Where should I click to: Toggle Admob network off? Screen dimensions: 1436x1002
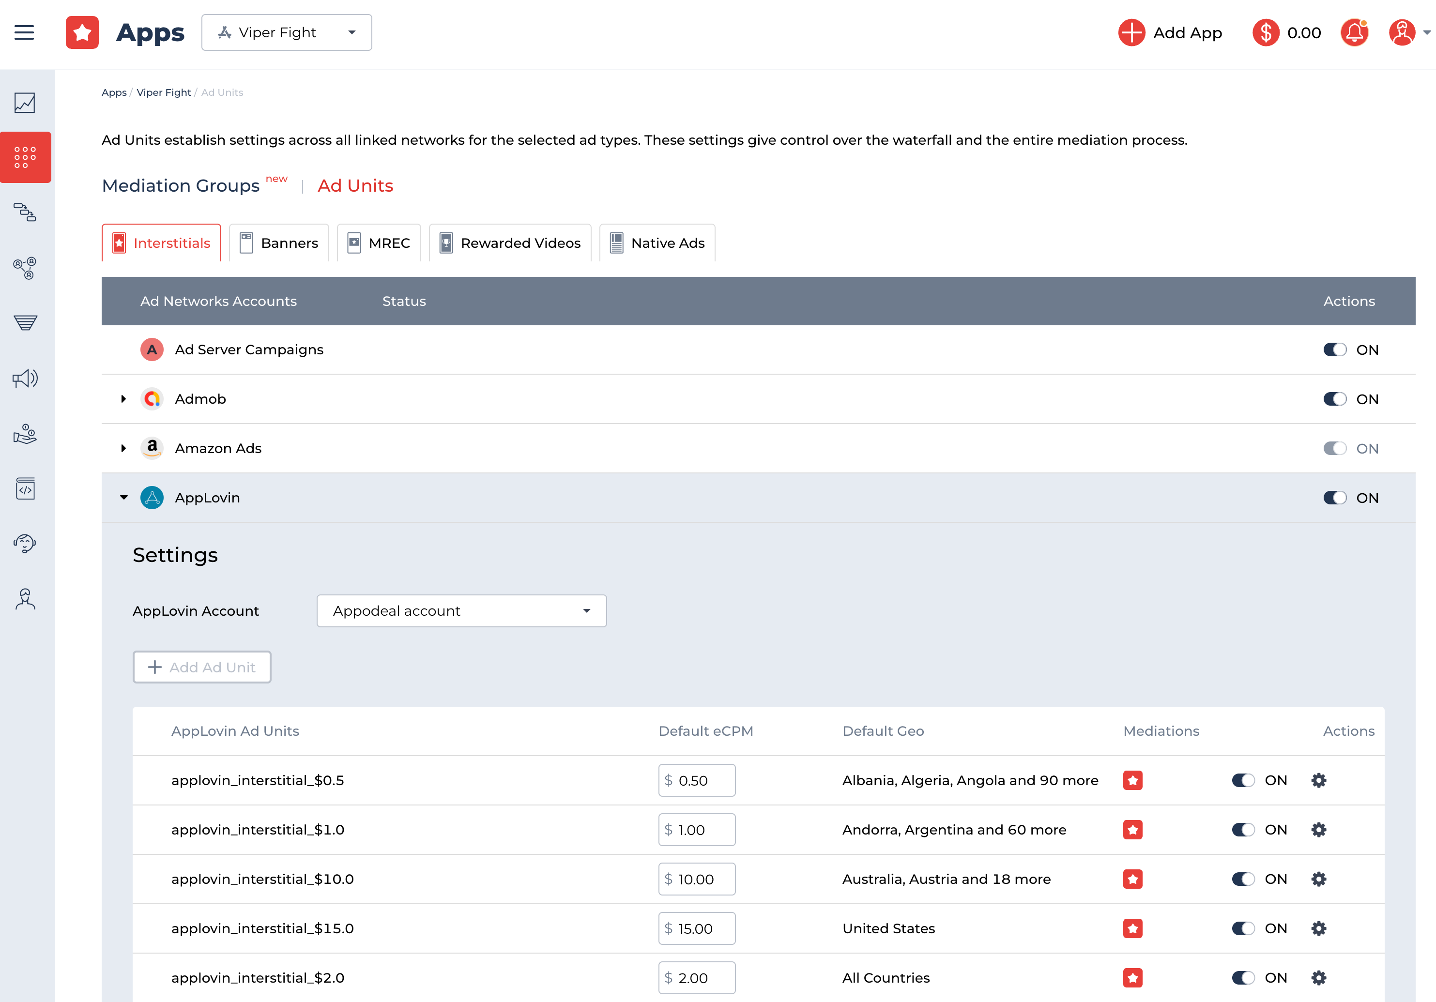point(1335,399)
